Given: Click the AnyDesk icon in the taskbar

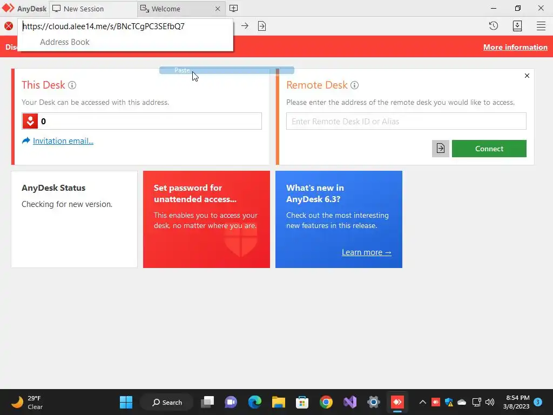Looking at the screenshot, I should (397, 402).
